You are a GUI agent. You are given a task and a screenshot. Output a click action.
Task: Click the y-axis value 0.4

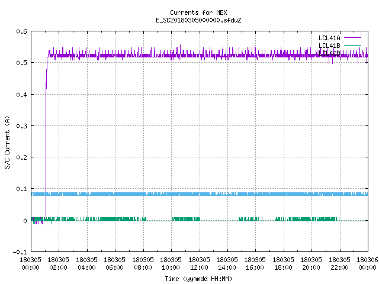coord(21,95)
